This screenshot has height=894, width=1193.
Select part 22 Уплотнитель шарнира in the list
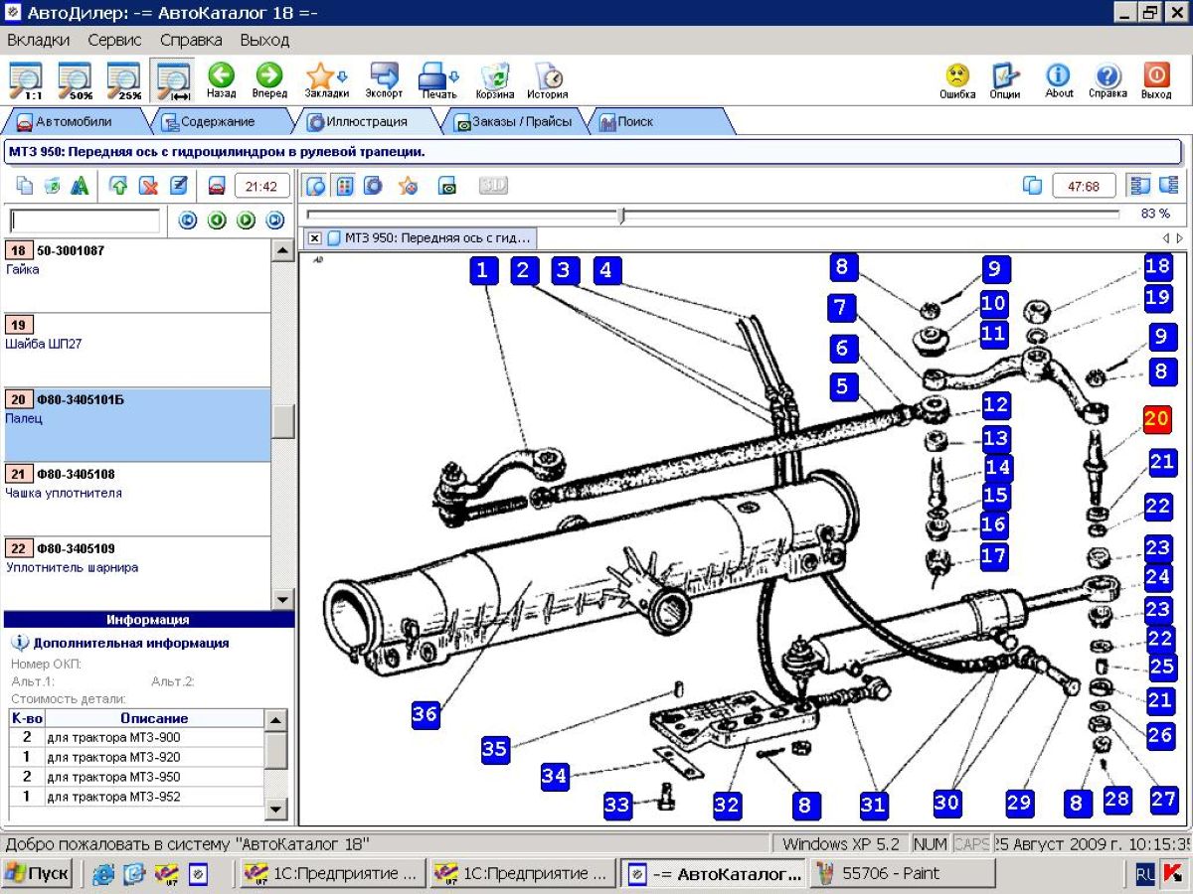point(137,573)
